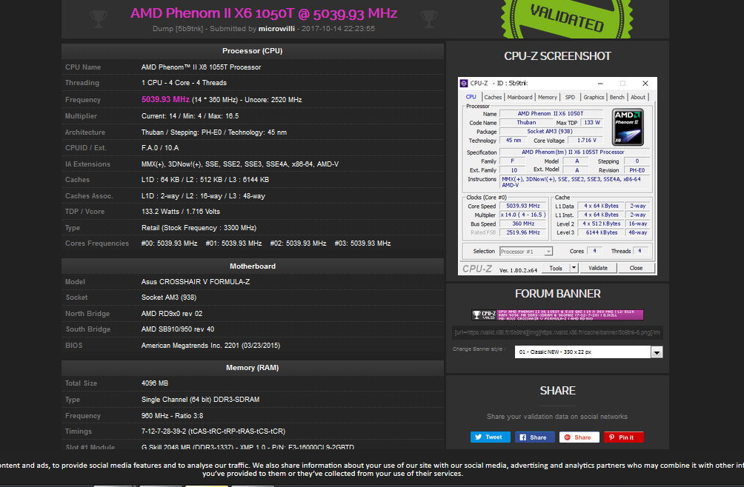Click the Core Voltage 1.716 V field

[x=586, y=141]
